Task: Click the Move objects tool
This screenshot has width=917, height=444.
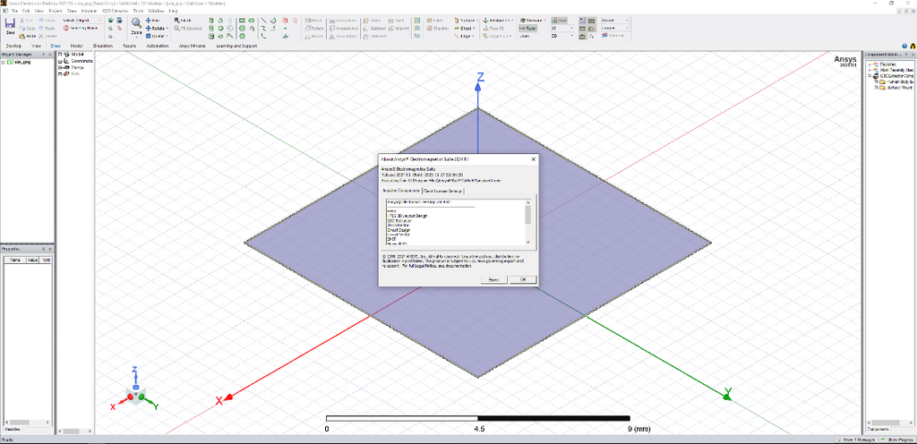Action: coord(313,21)
